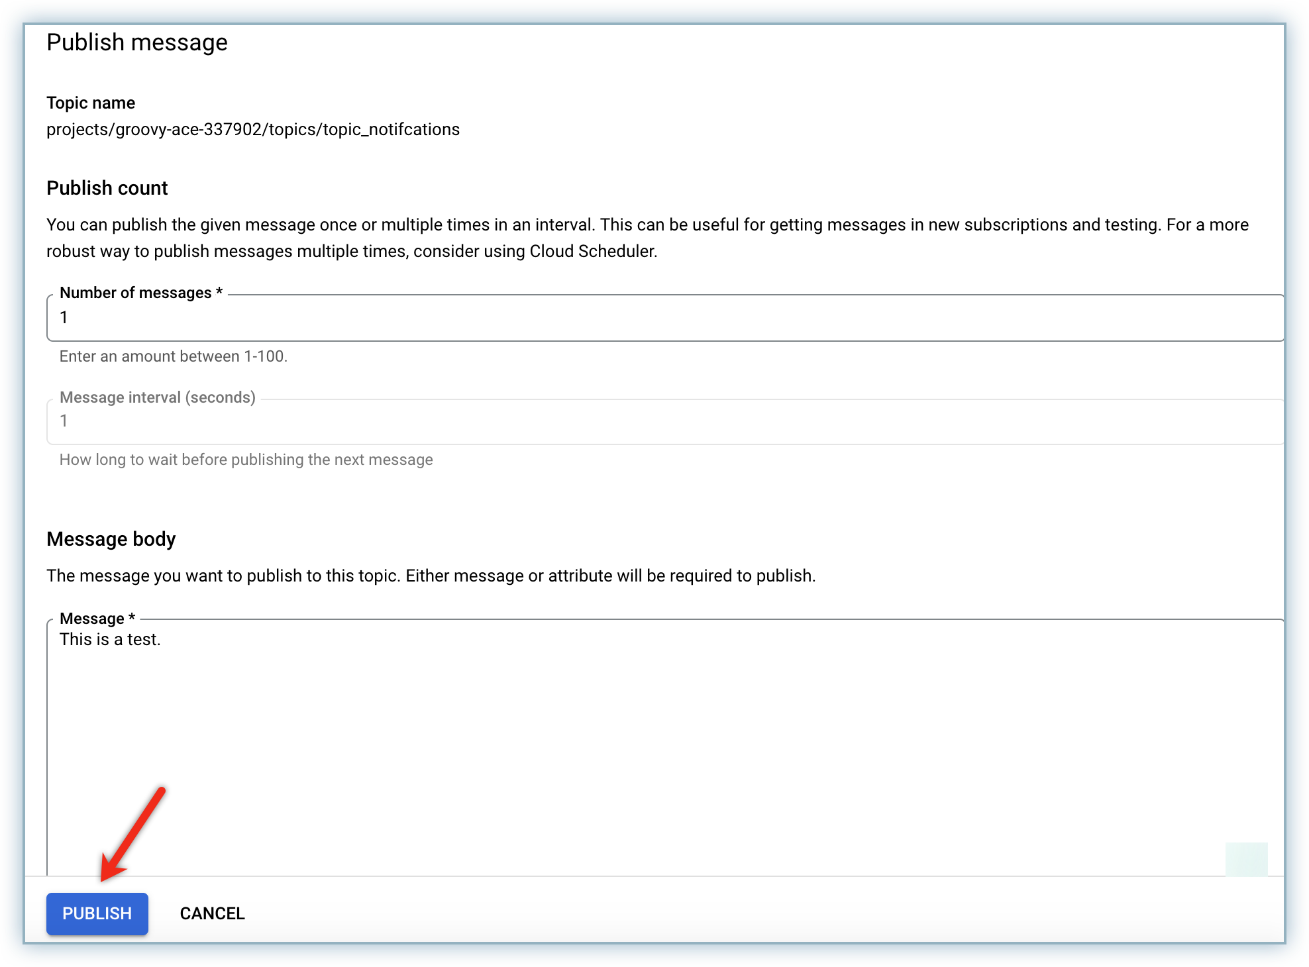Click the topic_notifcations topic path text
Image resolution: width=1309 pixels, height=967 pixels.
pos(252,129)
